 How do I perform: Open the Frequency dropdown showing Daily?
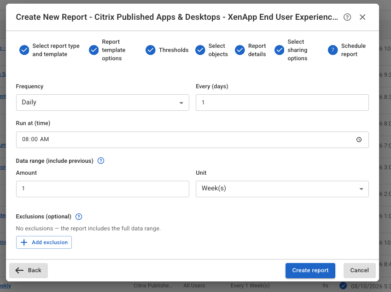coord(103,103)
